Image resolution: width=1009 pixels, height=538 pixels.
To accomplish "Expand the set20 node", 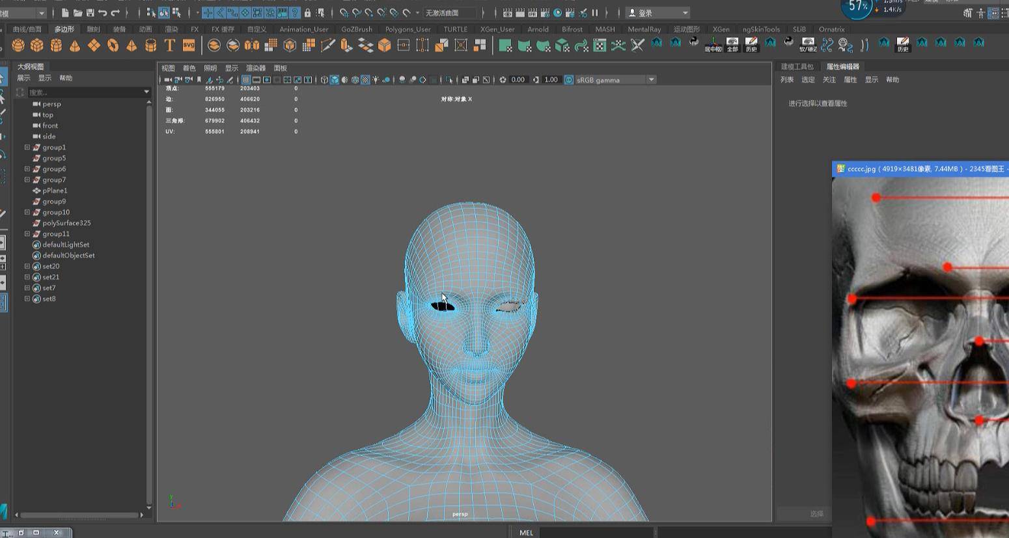I will click(27, 266).
